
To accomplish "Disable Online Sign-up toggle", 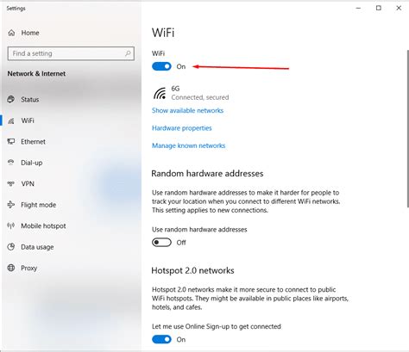I will (x=161, y=339).
